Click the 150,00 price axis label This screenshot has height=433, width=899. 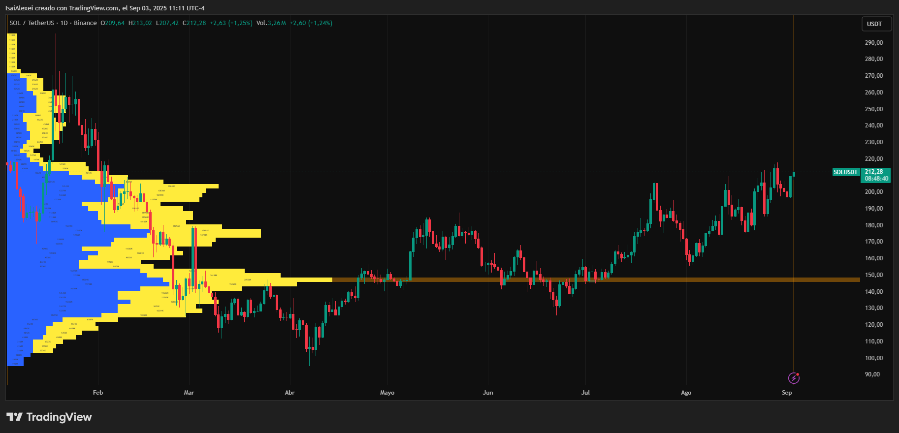pos(874,275)
